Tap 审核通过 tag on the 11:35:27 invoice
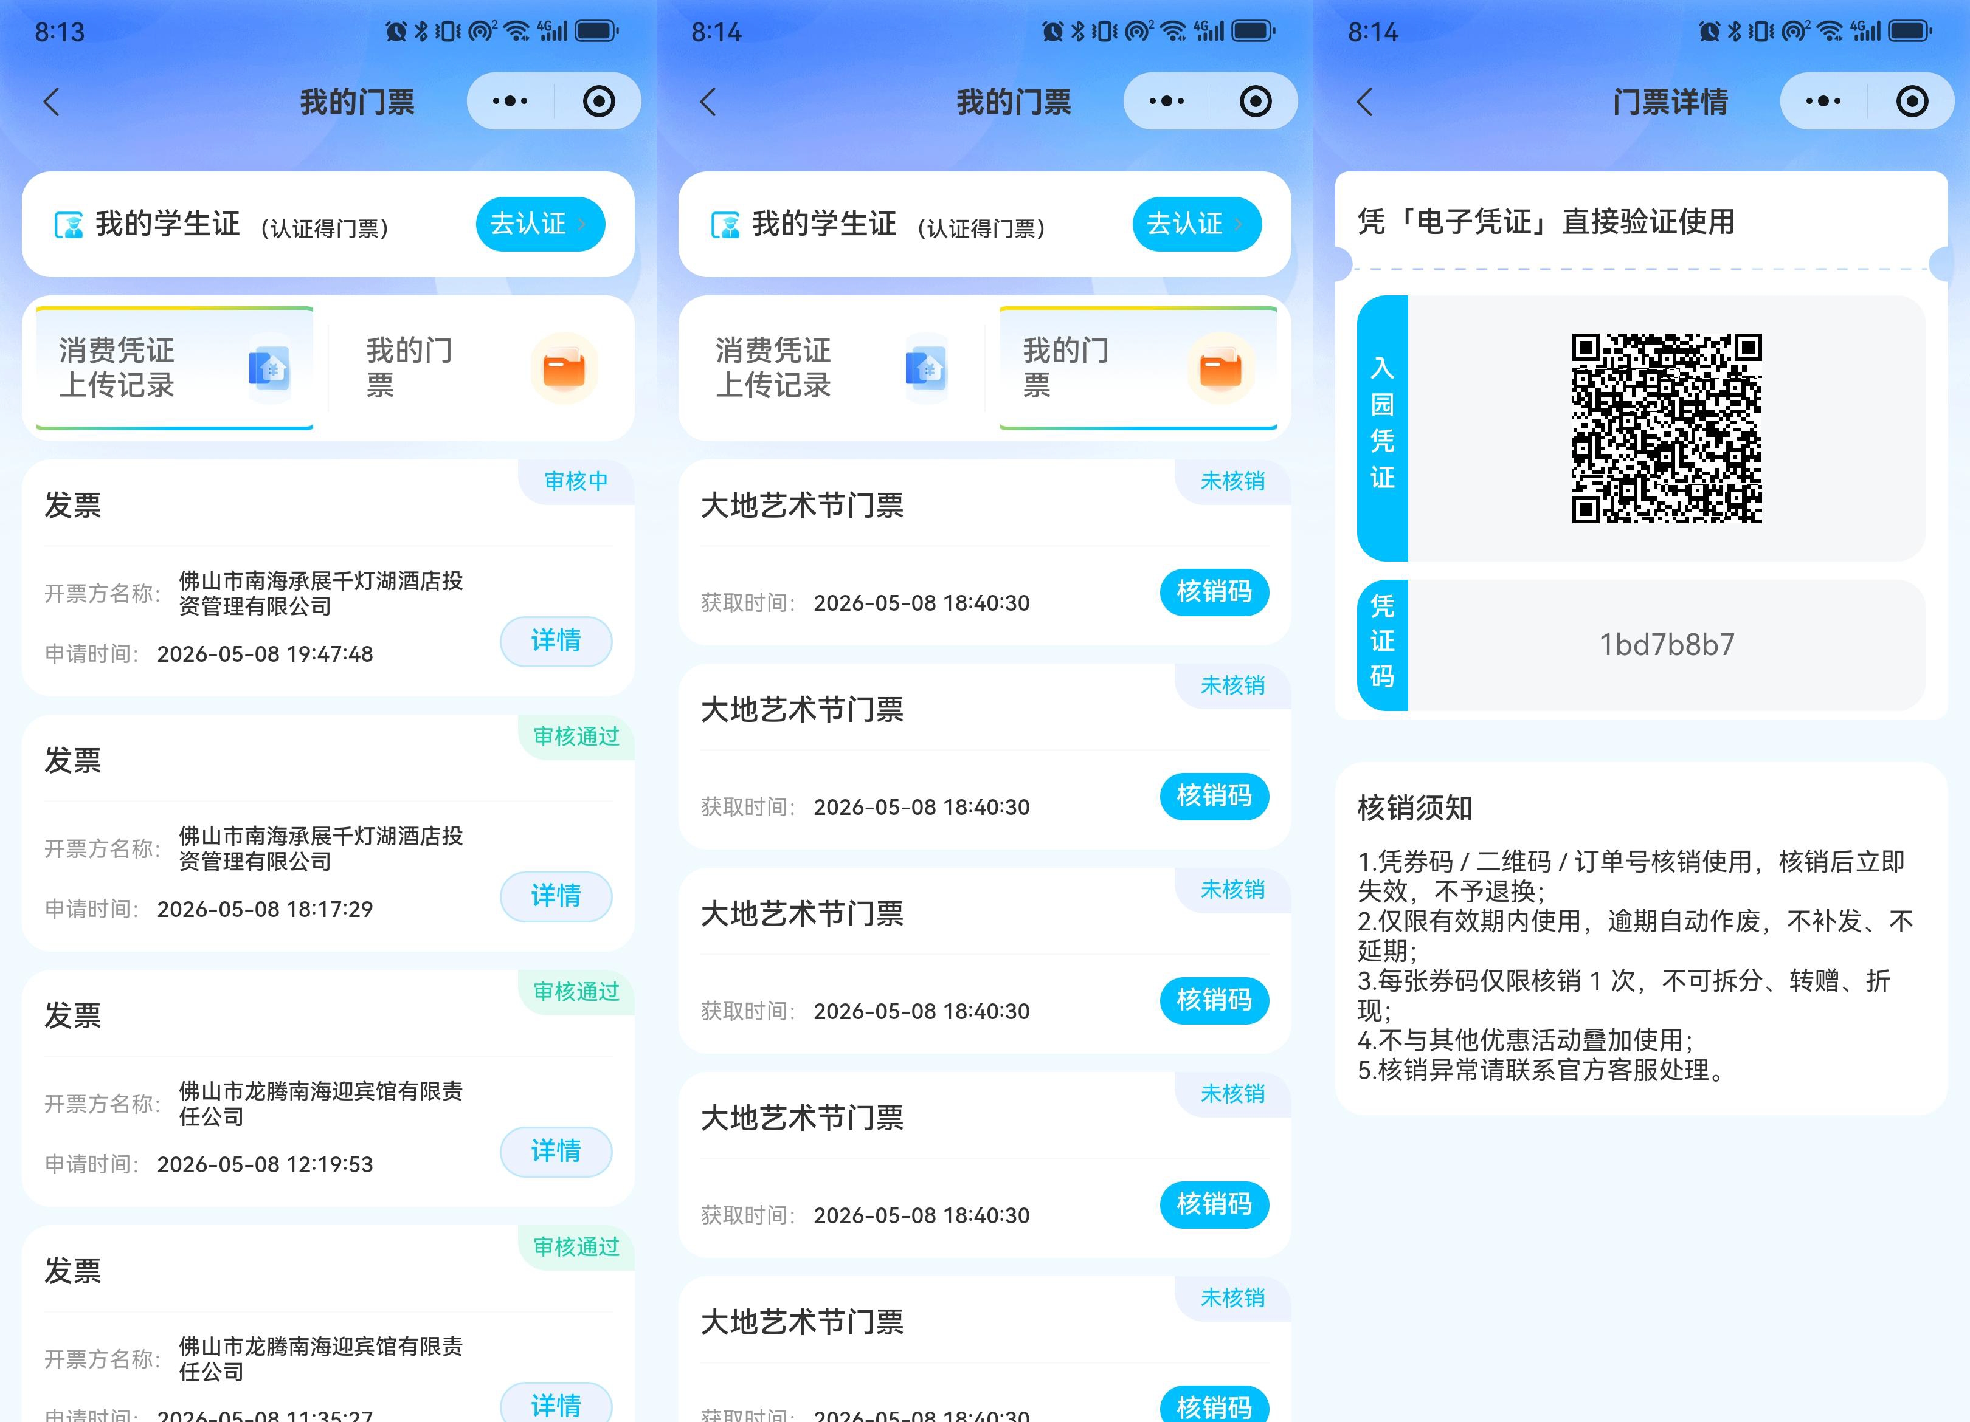 point(576,1246)
